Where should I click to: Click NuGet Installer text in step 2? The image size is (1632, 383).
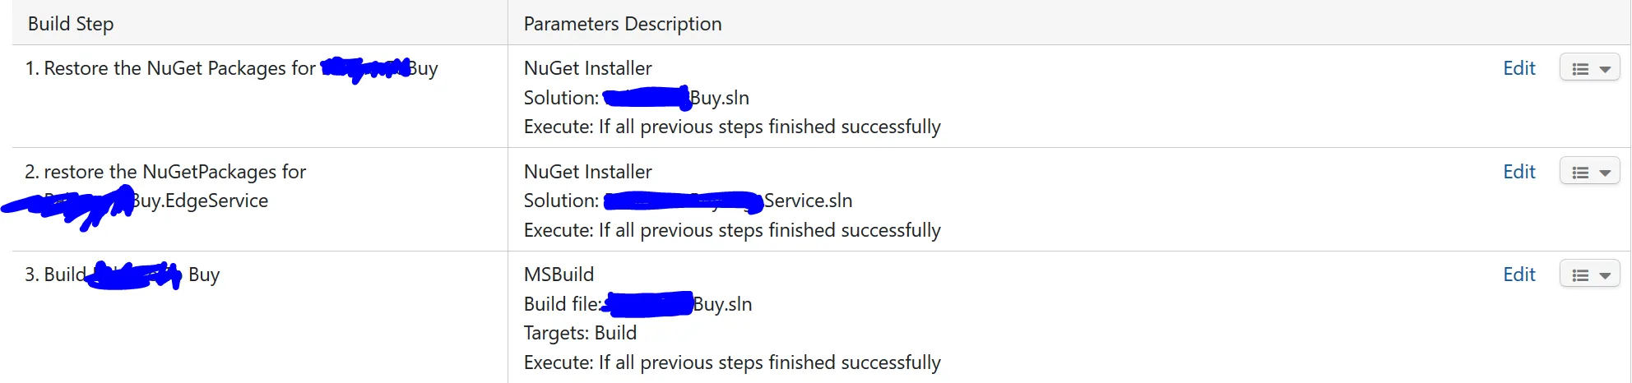(587, 172)
